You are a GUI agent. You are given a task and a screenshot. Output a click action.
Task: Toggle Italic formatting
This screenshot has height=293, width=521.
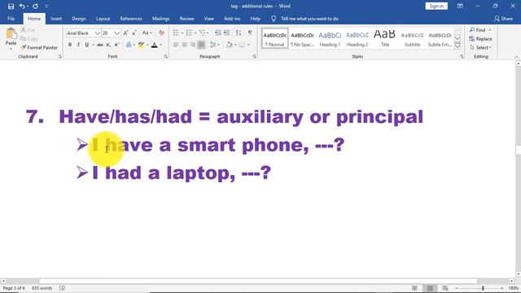tap(78, 45)
